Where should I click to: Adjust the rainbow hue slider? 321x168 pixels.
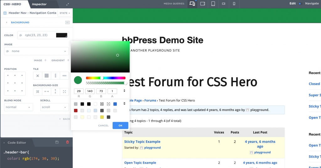[106, 78]
